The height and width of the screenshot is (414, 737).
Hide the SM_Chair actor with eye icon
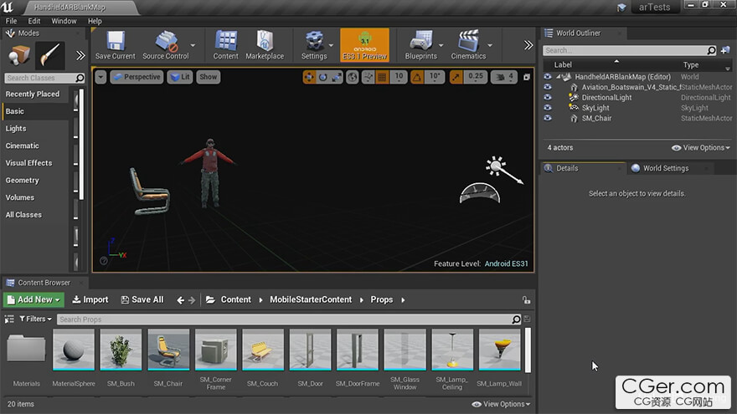[548, 118]
